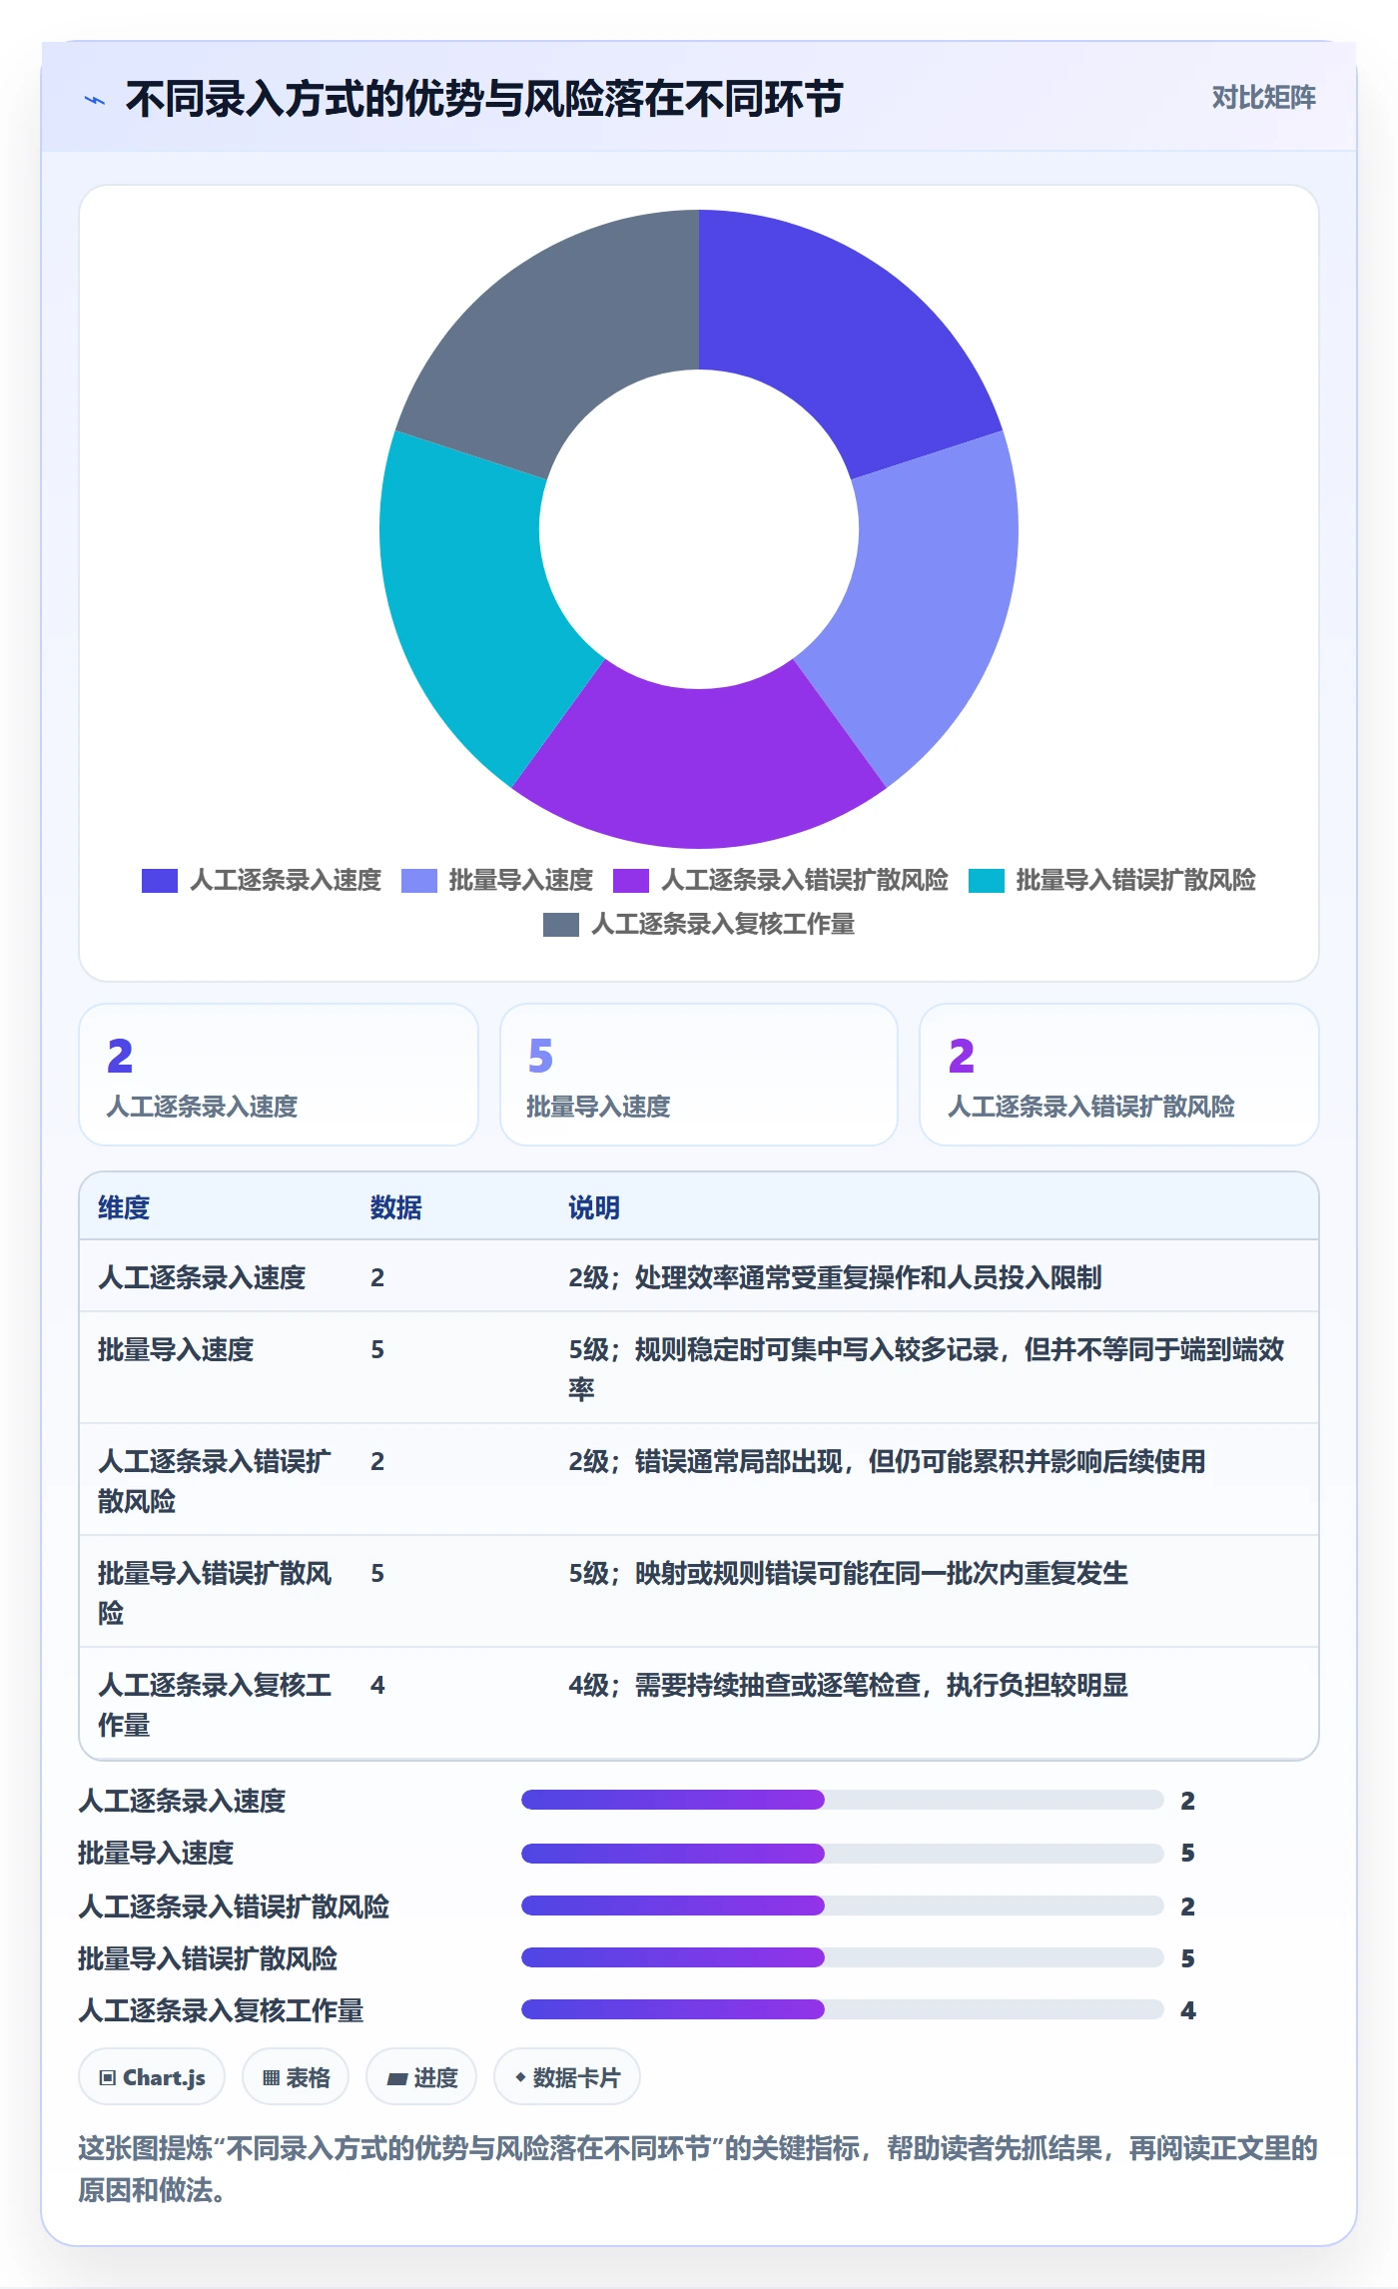1398x2289 pixels.
Task: Select table cell 批量导入错误扩散风险
Action: [x=215, y=1593]
